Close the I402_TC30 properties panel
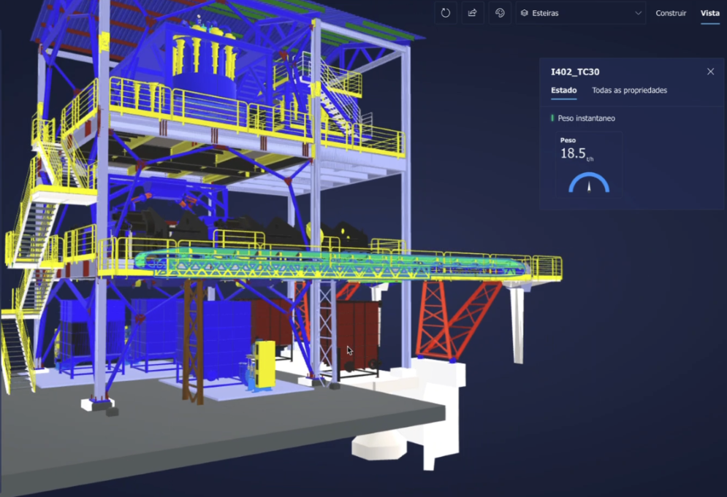 (x=710, y=72)
